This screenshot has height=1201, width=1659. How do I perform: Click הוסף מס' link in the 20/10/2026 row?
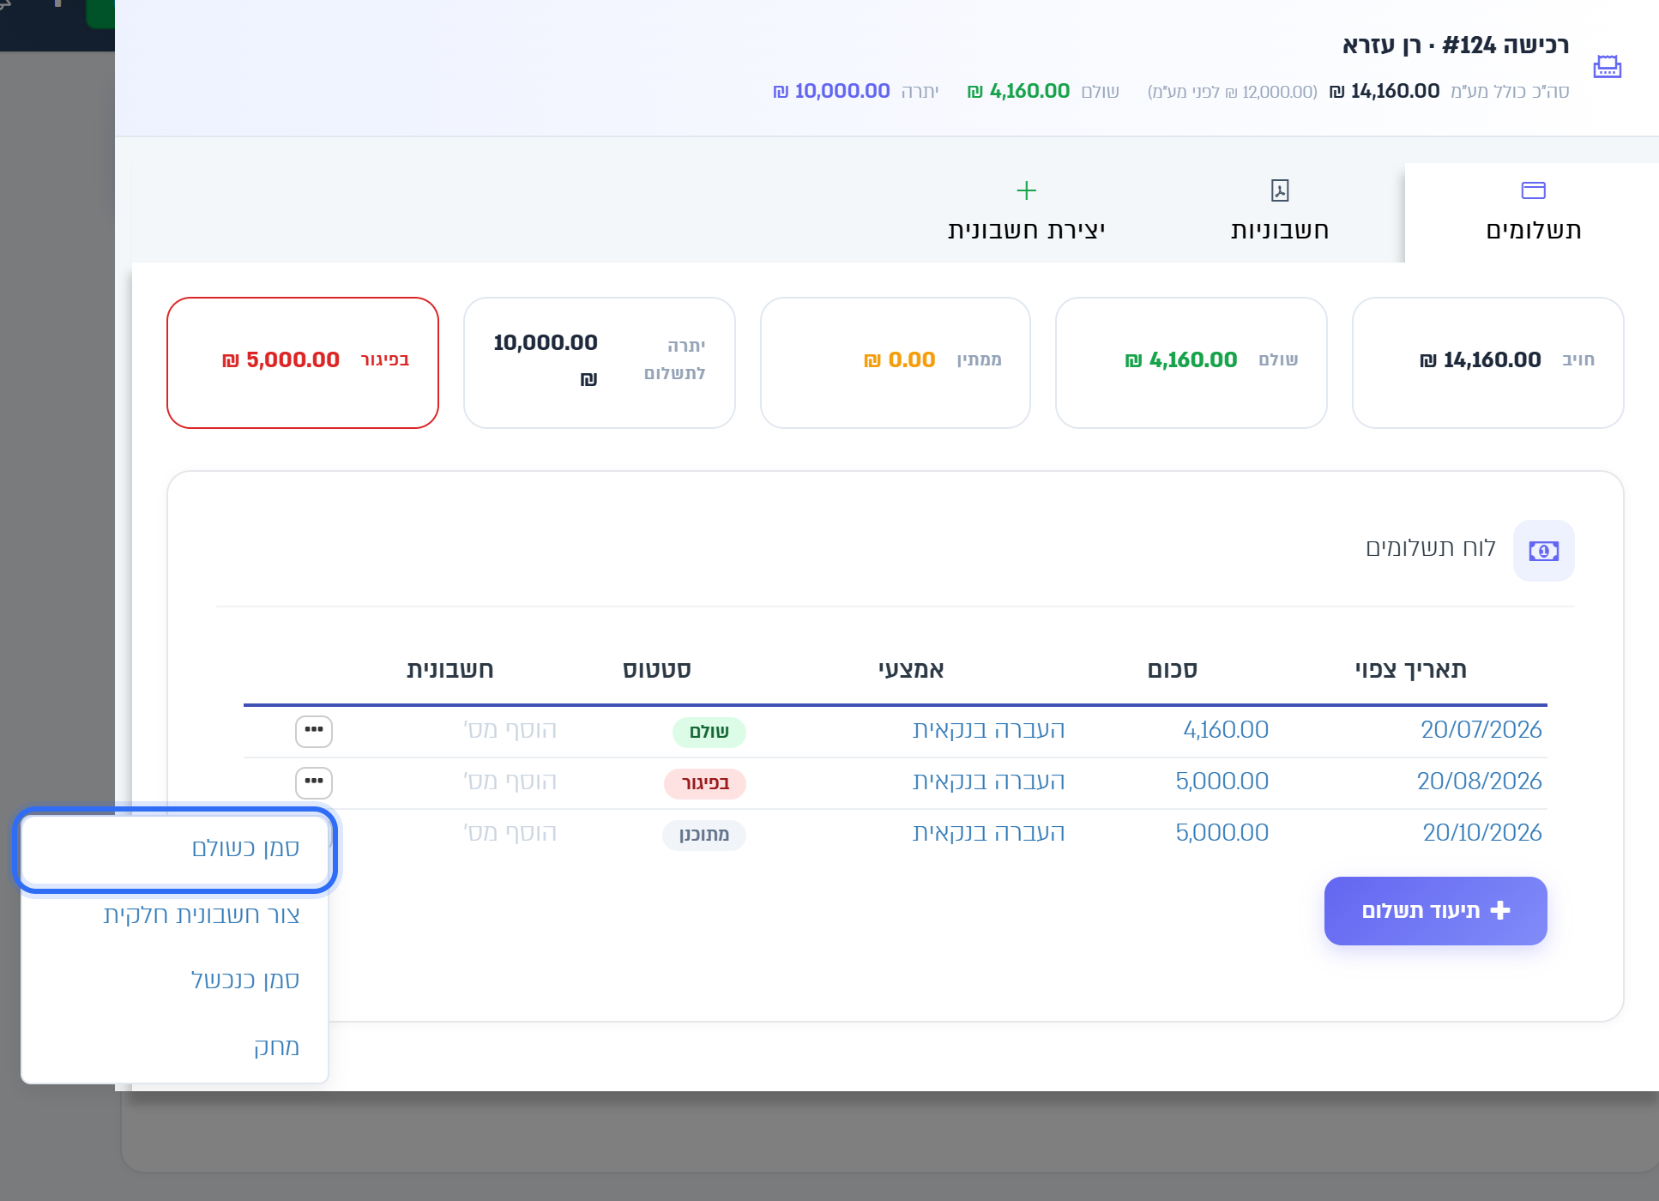coord(510,833)
